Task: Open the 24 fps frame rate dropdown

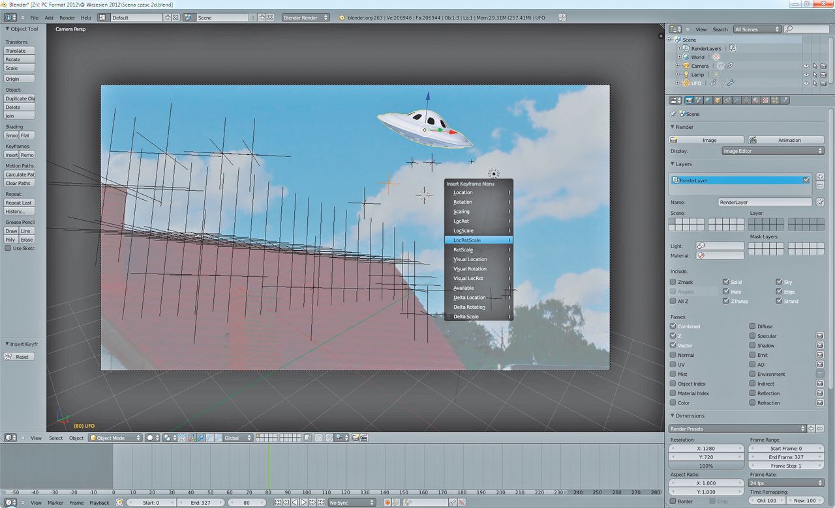Action: tap(786, 483)
